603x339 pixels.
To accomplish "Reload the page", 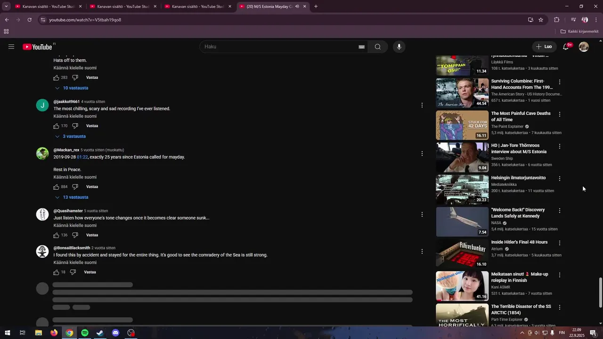I will click(29, 20).
